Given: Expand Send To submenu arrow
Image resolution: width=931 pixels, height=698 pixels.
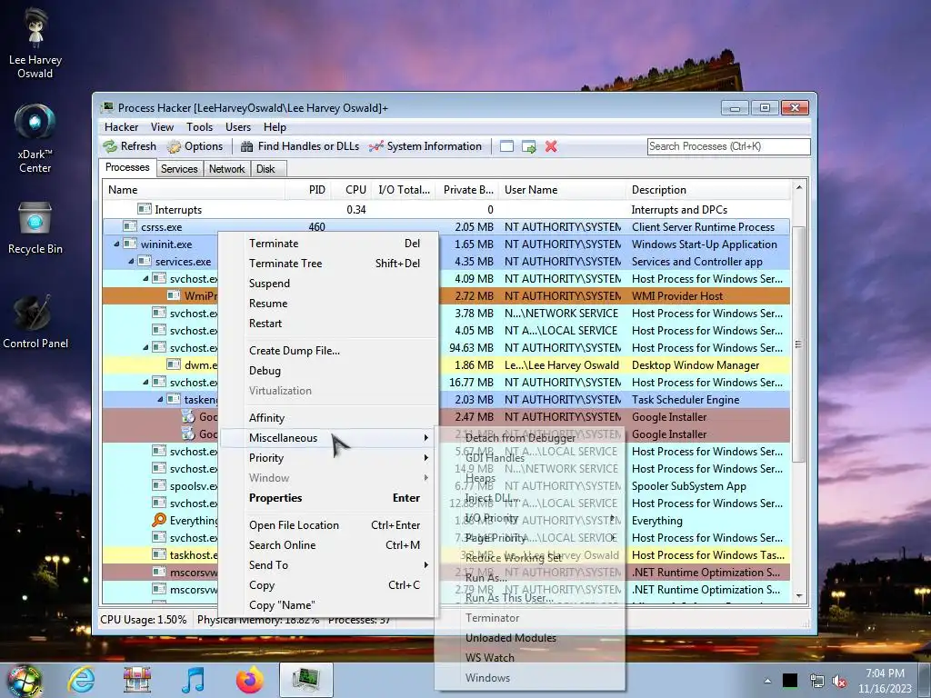Looking at the screenshot, I should (x=425, y=565).
